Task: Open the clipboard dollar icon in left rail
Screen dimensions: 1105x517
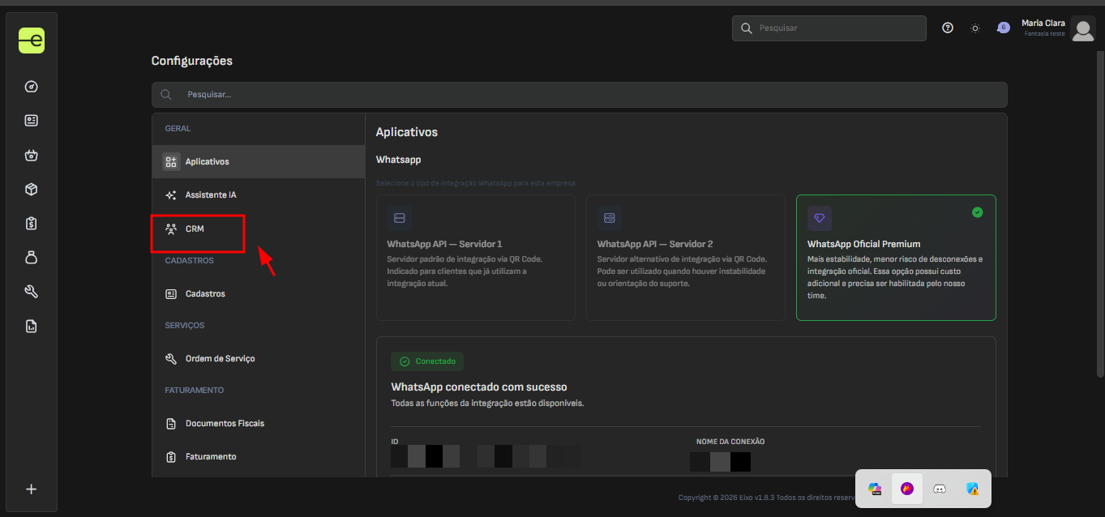Action: (32, 223)
